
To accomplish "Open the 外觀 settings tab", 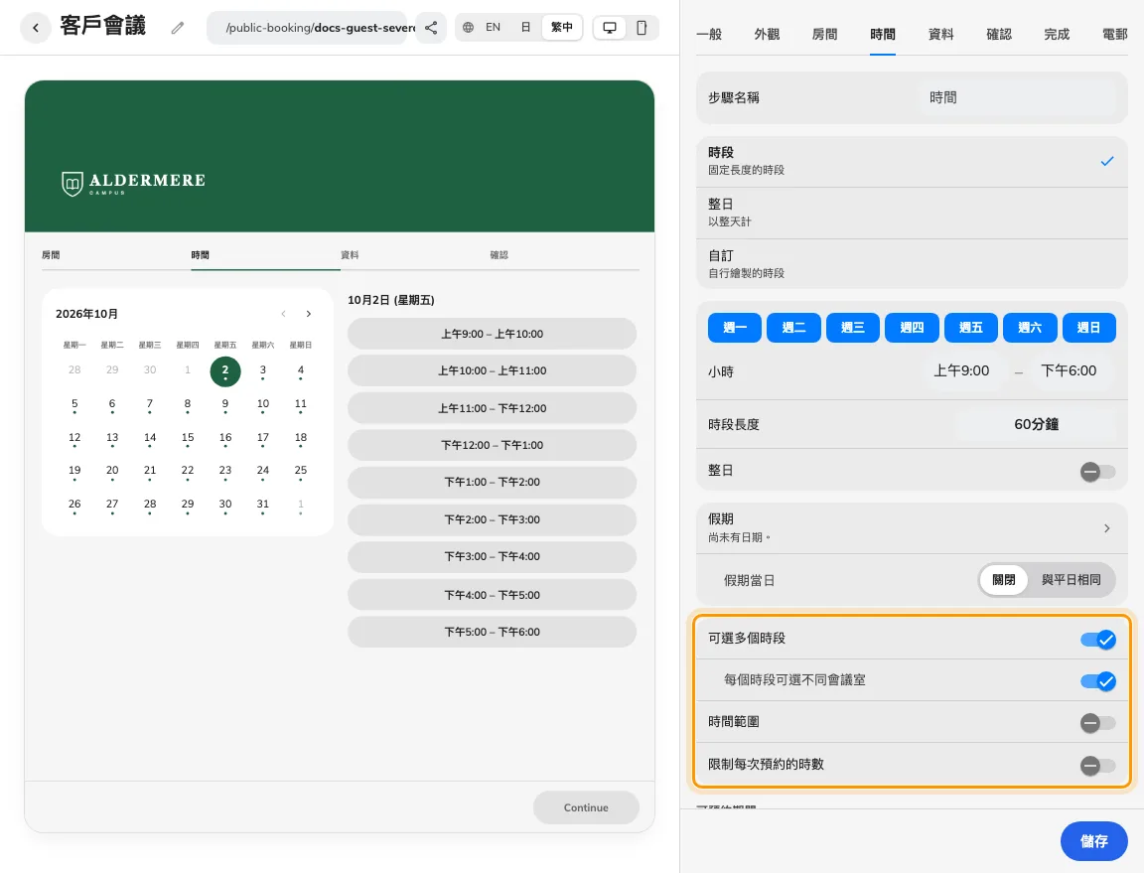I will click(767, 35).
